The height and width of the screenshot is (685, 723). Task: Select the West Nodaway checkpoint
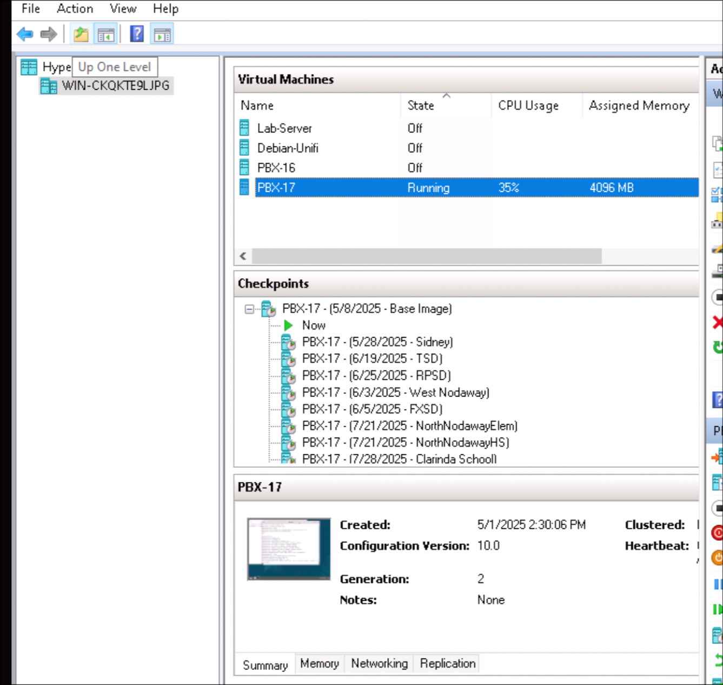click(395, 392)
